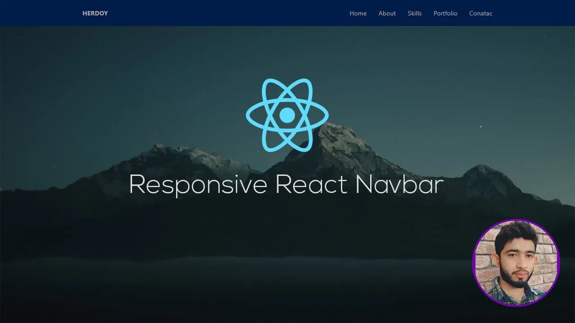Select the Responsive React Navbar heading
The width and height of the screenshot is (575, 323).
coord(287,184)
